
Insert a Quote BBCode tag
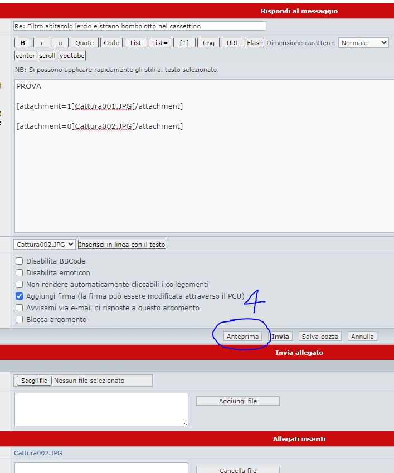coord(85,43)
